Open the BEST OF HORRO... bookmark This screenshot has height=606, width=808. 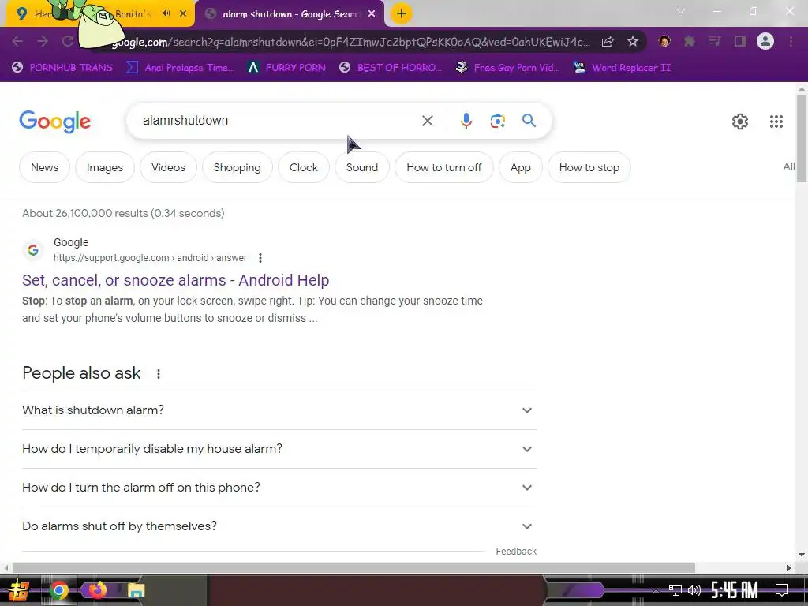(390, 68)
